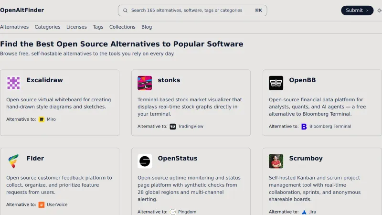Go to the Licenses page
The height and width of the screenshot is (215, 382).
76,27
